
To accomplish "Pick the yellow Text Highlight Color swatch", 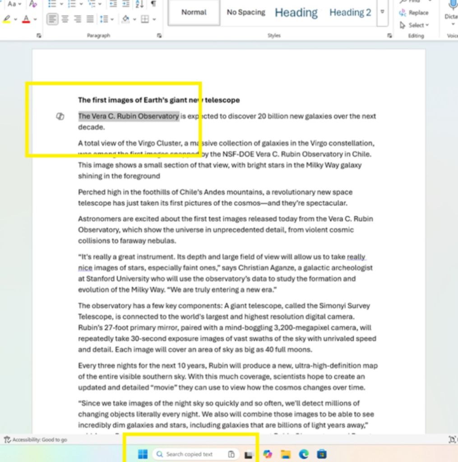I will pos(6,19).
